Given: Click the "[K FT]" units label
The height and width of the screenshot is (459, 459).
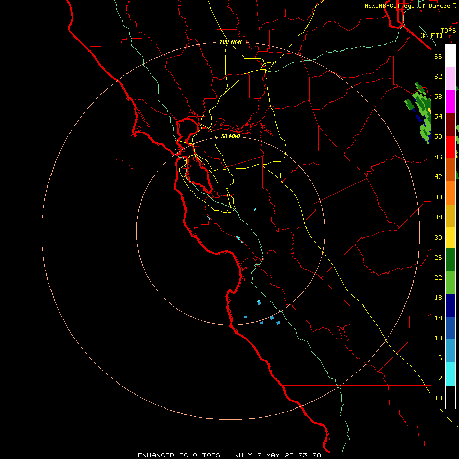Looking at the screenshot, I should (x=431, y=35).
